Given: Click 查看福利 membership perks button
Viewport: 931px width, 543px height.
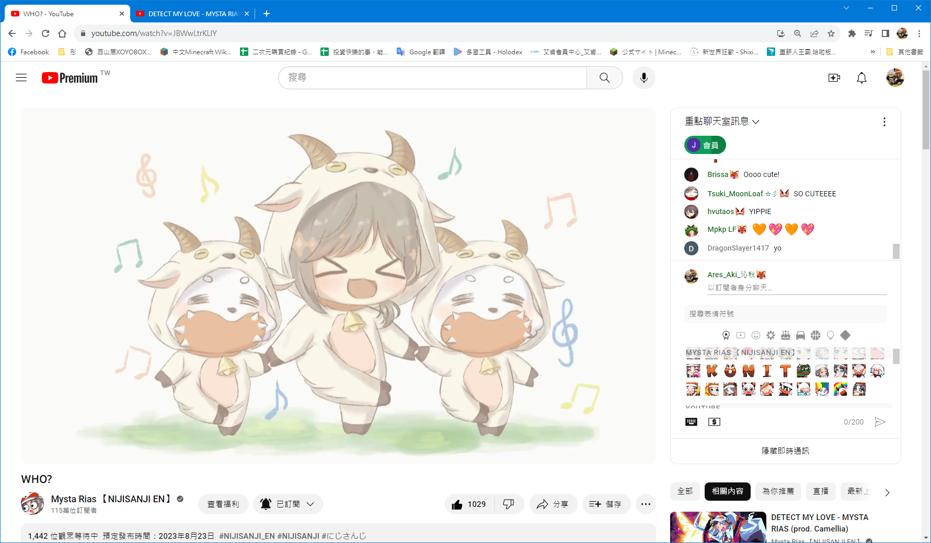Looking at the screenshot, I should [x=223, y=504].
